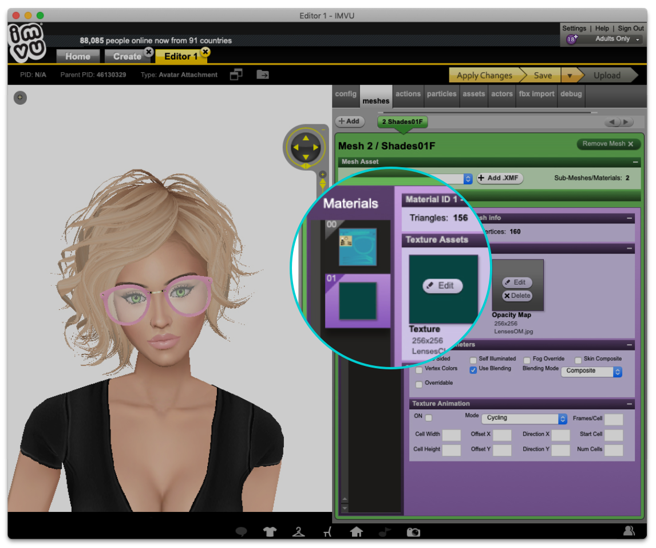656x548 pixels.
Task: Click the camera snapshot icon in the bottom bar
Action: click(413, 532)
